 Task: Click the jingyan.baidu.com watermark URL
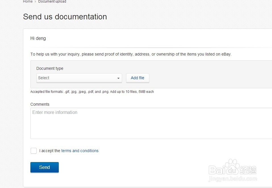pos(233,179)
